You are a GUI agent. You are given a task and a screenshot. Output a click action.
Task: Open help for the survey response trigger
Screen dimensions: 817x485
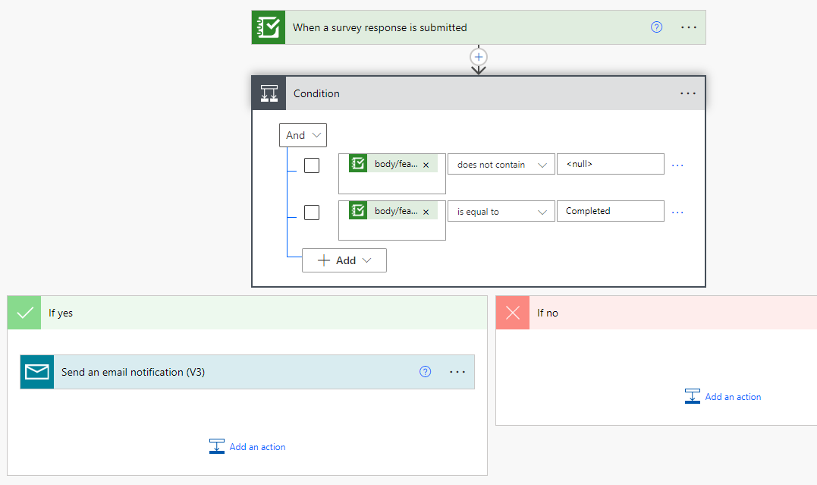coord(657,27)
